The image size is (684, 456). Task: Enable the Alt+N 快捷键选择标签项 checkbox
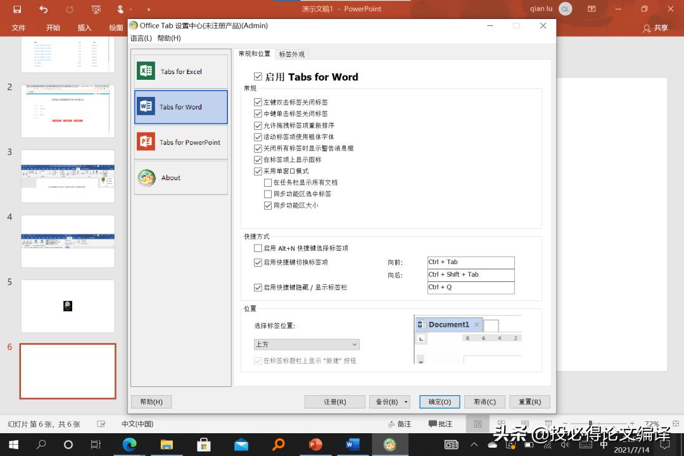[x=258, y=248]
